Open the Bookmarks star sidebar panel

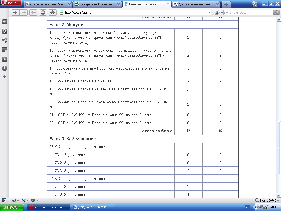[4, 22]
